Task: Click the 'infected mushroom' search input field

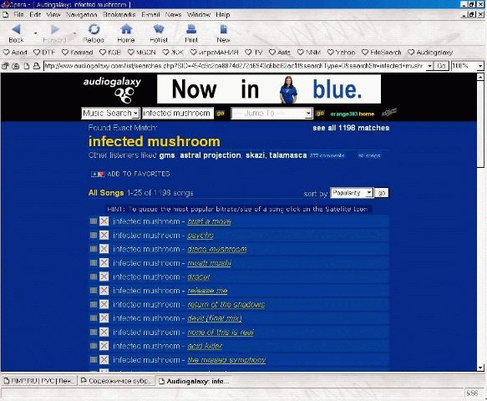Action: click(178, 114)
